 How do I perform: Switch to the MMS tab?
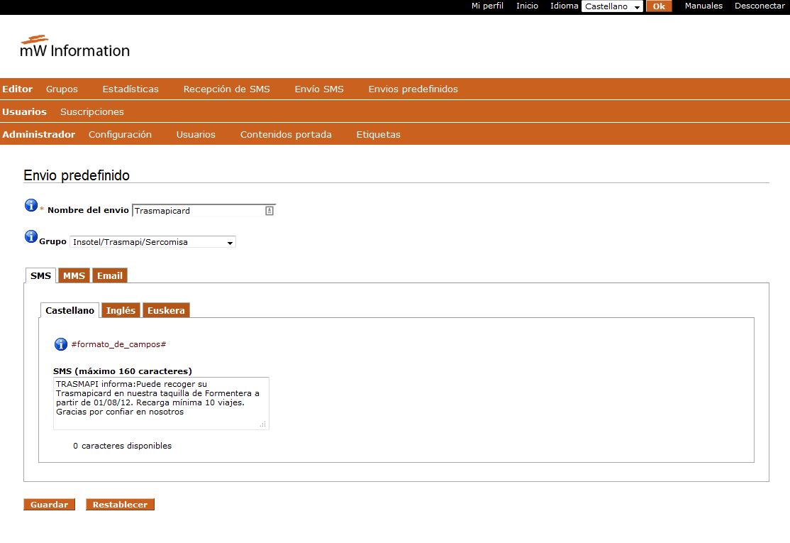pyautogui.click(x=74, y=276)
